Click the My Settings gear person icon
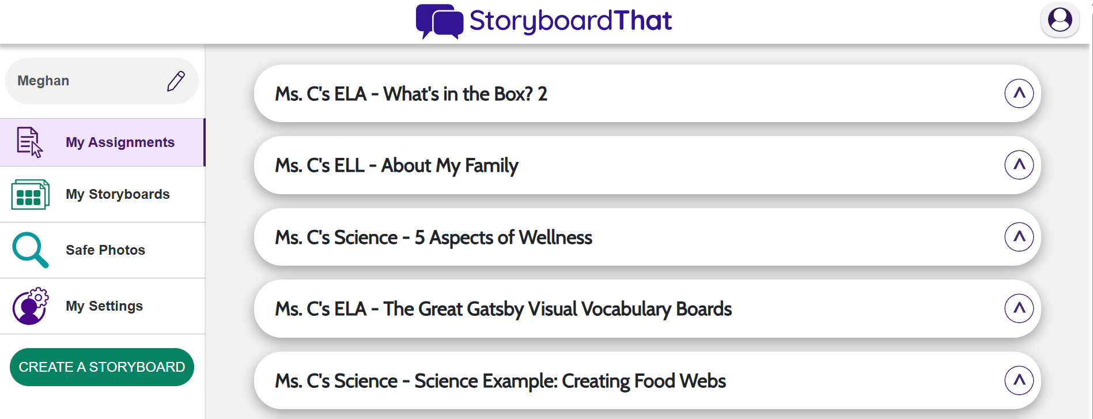 (x=30, y=306)
